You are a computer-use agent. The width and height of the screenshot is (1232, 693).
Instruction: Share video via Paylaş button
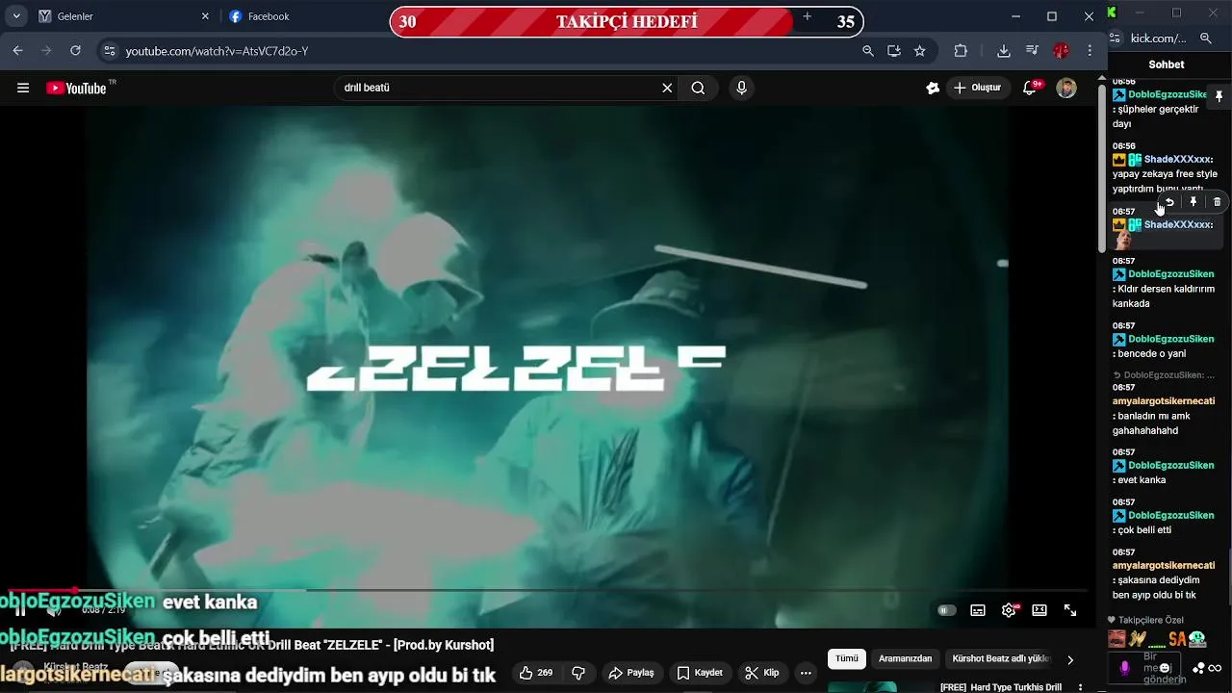click(632, 673)
